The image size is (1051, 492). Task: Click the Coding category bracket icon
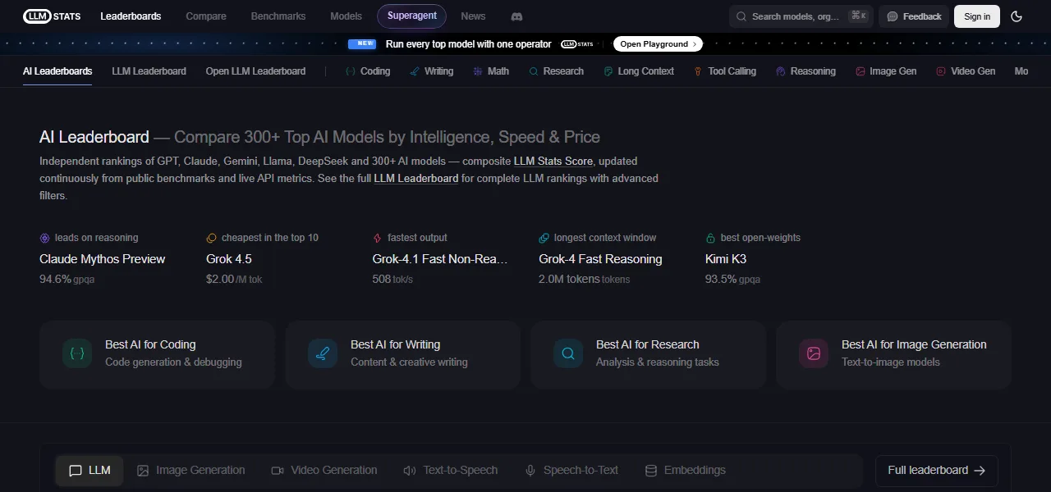(x=351, y=71)
